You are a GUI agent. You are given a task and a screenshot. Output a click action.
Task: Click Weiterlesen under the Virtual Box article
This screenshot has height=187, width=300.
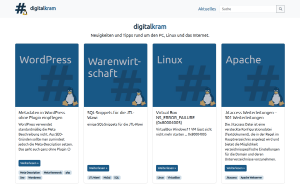coord(167,168)
